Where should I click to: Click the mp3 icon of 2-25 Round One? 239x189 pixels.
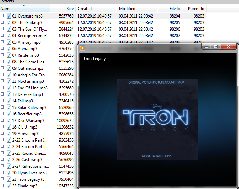click(x=9, y=153)
